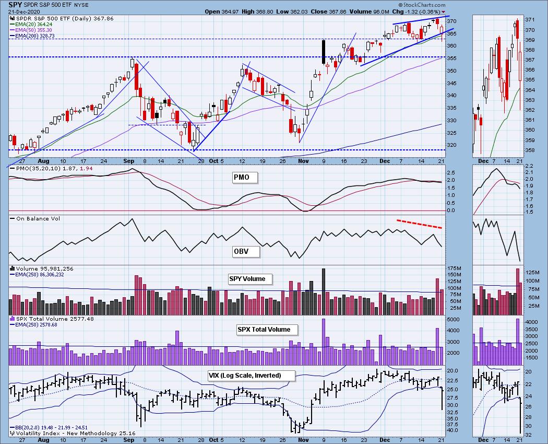Click the boxed SPY Volume label
The width and height of the screenshot is (548, 444).
[x=250, y=279]
